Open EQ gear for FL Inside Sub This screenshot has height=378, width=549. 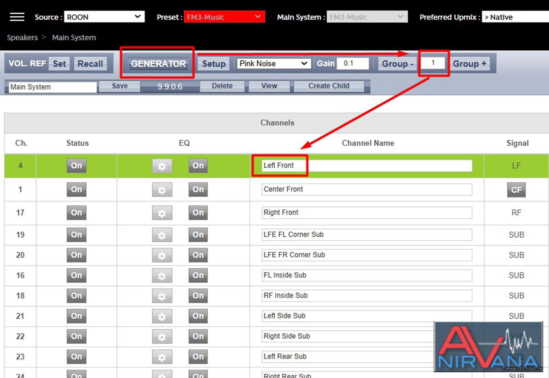click(162, 276)
